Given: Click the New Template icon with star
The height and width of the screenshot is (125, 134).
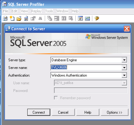Looking at the screenshot, I should tap(12, 18).
